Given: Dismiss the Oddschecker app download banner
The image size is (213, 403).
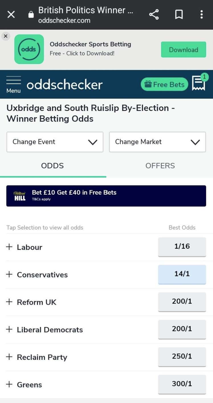Looking at the screenshot, I should coord(5,36).
